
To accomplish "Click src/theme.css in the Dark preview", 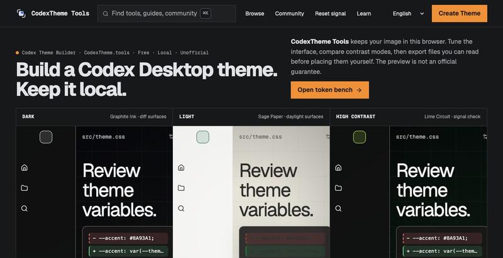I will [103, 137].
